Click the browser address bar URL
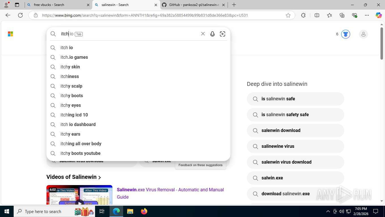 145,15
